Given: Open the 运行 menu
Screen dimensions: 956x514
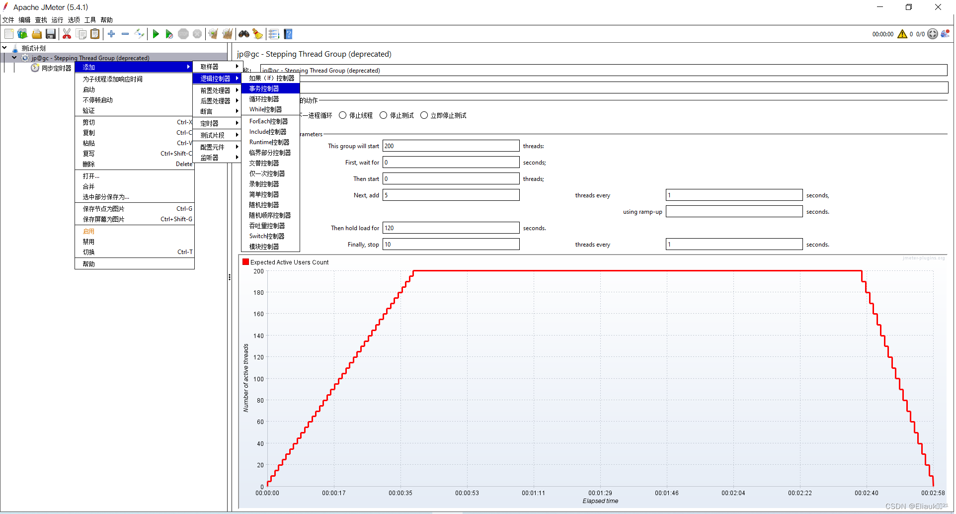Looking at the screenshot, I should tap(58, 20).
